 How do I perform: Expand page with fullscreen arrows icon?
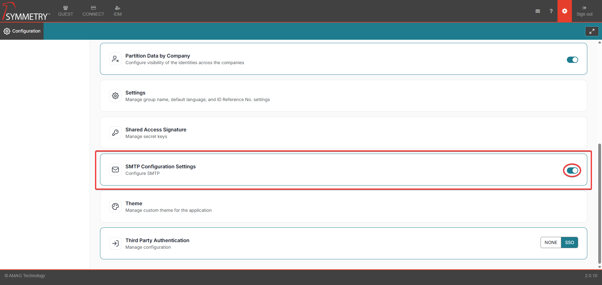[592, 31]
